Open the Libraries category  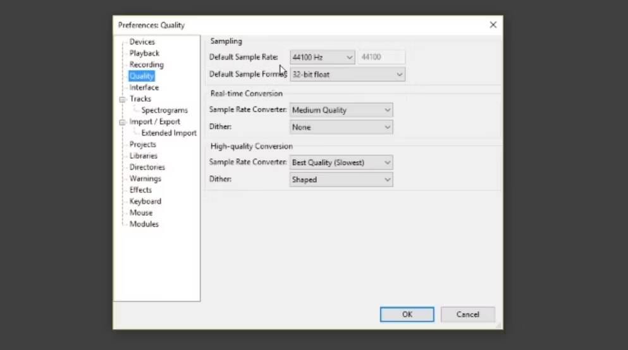pyautogui.click(x=144, y=156)
